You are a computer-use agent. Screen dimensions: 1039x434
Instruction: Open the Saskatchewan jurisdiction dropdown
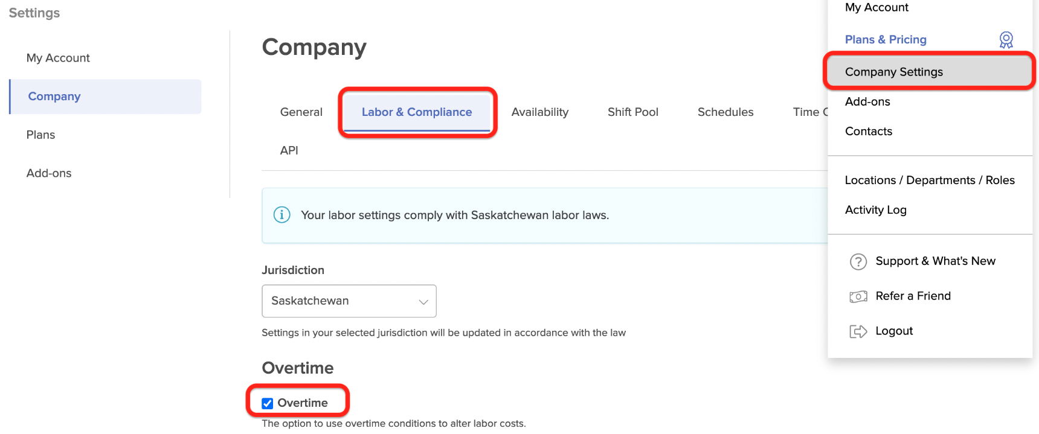[x=349, y=301]
